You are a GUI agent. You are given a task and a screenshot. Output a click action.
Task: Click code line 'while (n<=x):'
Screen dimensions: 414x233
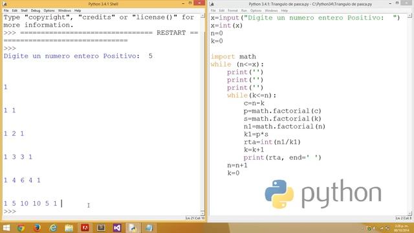[237, 64]
